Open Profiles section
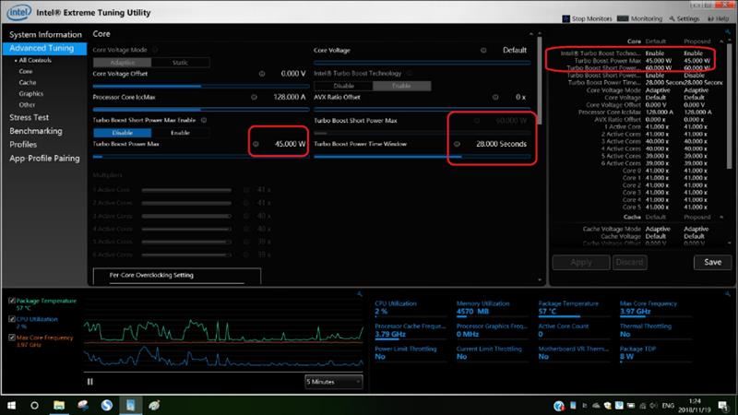The width and height of the screenshot is (738, 415). pyautogui.click(x=23, y=145)
